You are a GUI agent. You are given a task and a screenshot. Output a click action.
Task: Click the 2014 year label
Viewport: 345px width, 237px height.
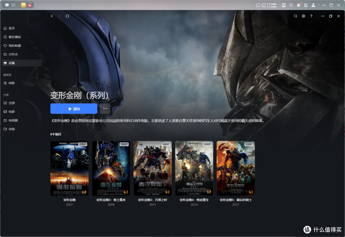coord(194,205)
